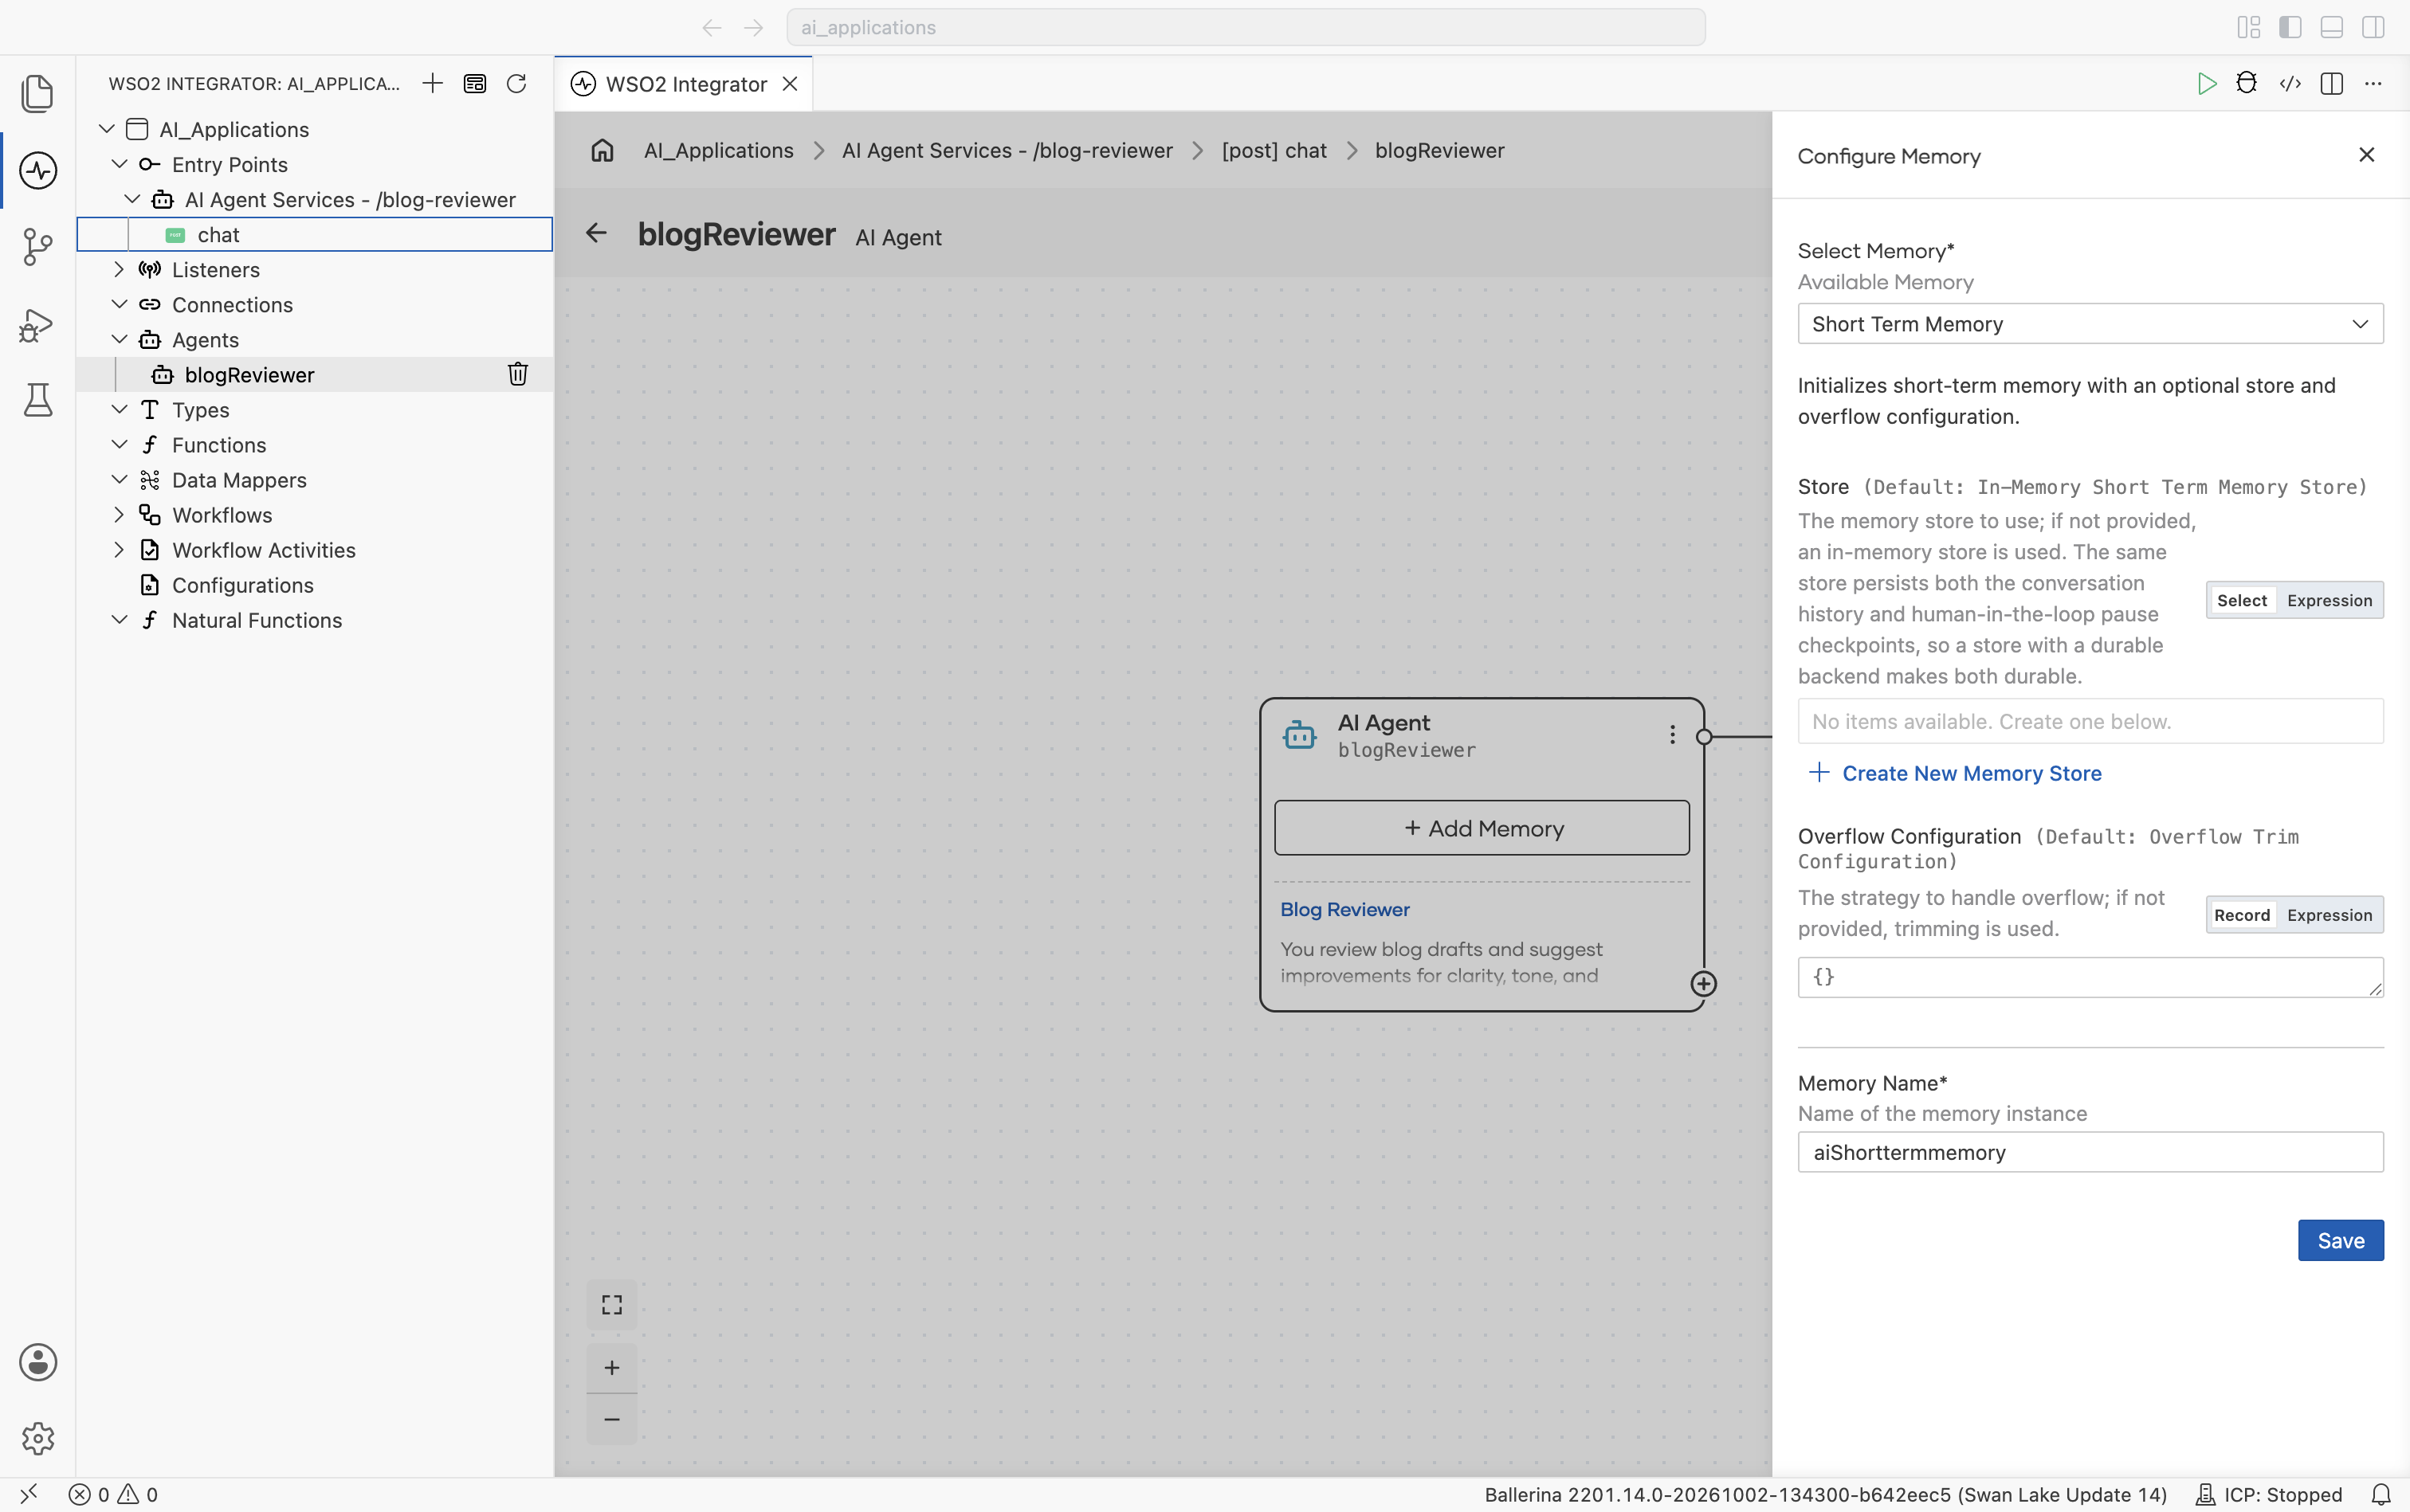The height and width of the screenshot is (1512, 2410).
Task: Click AI Agent Services - /blog-reviewer breadcrumb
Action: pos(1007,150)
